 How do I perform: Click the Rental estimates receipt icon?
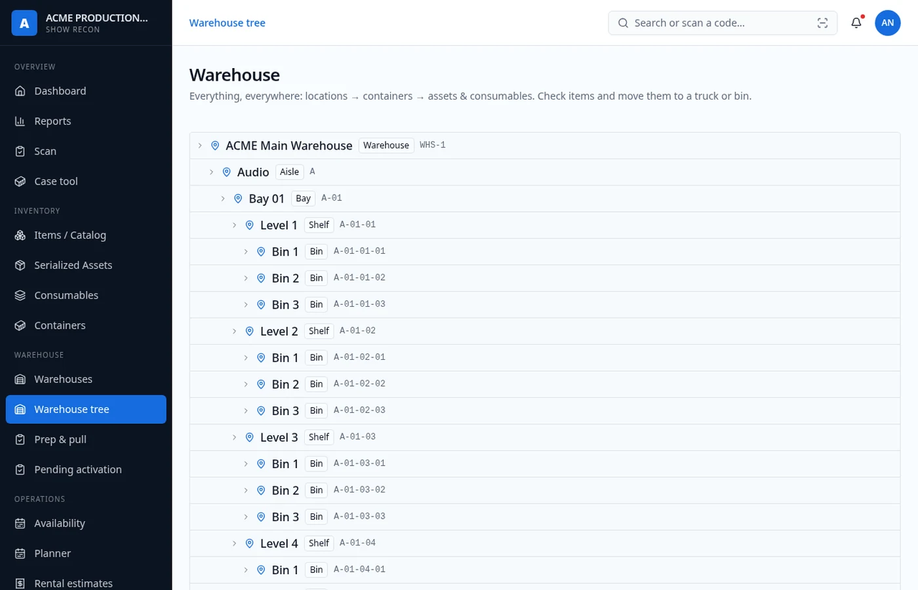[20, 583]
